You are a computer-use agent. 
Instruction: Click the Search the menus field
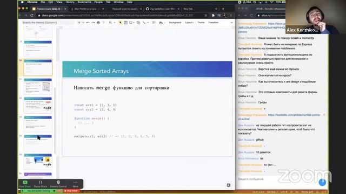point(48,23)
